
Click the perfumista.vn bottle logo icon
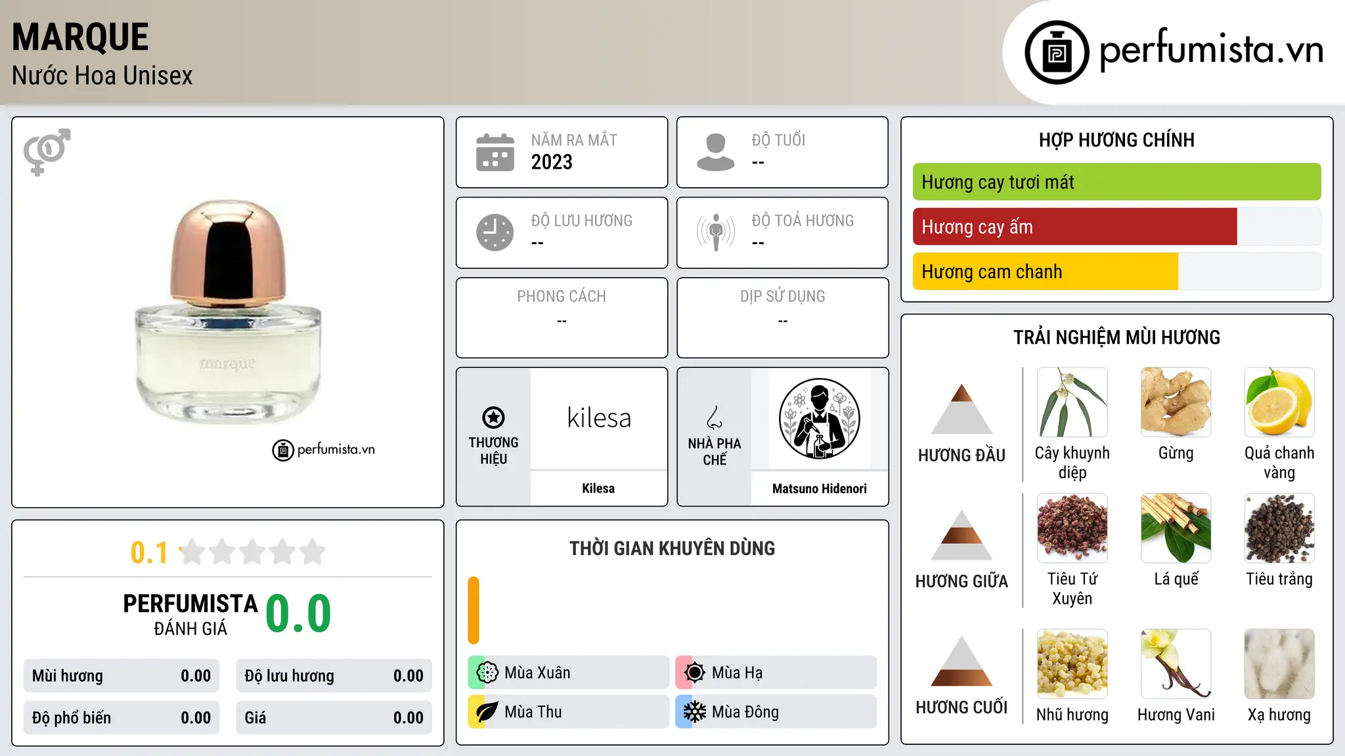point(1057,52)
